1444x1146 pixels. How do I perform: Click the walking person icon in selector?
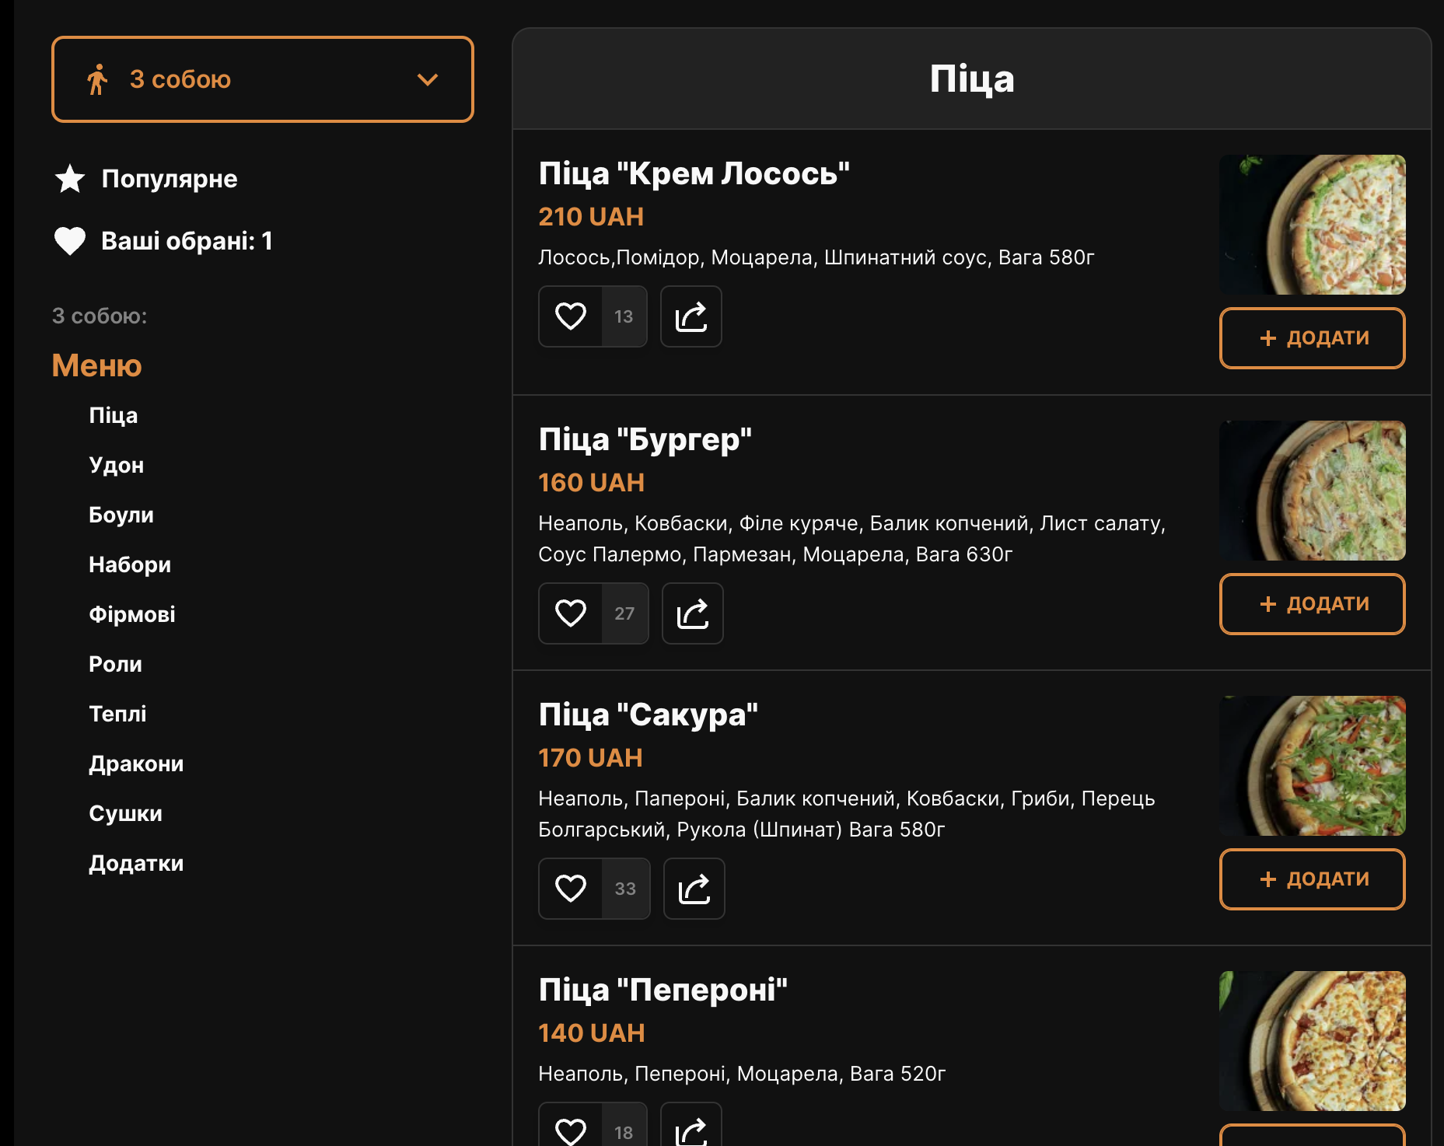pos(97,79)
